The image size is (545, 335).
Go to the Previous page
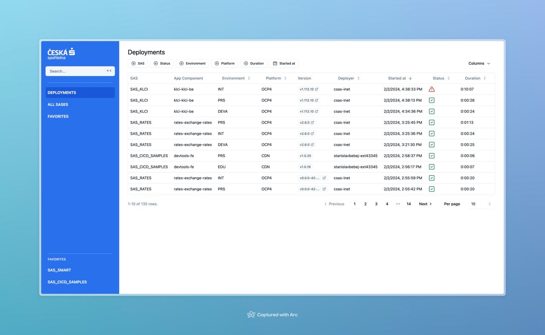tap(334, 204)
